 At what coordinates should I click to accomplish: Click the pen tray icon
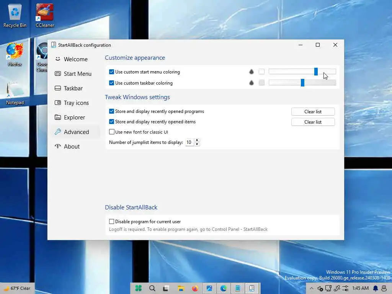click(x=337, y=288)
